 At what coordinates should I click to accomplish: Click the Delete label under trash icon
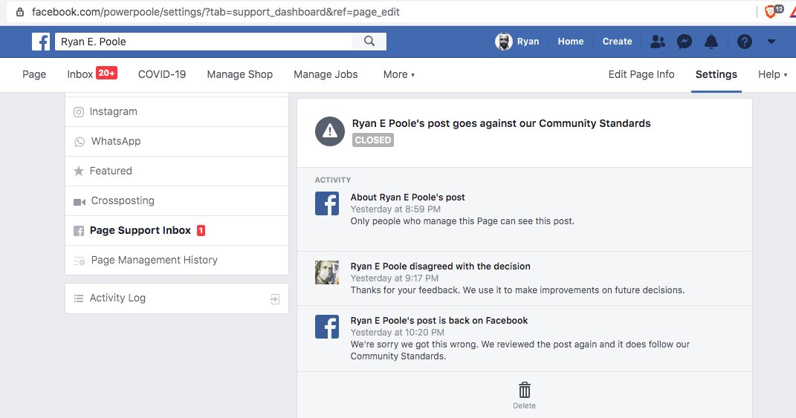coord(525,406)
